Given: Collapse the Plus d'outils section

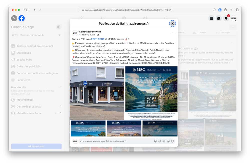Looking at the screenshot, I should 60,87.
